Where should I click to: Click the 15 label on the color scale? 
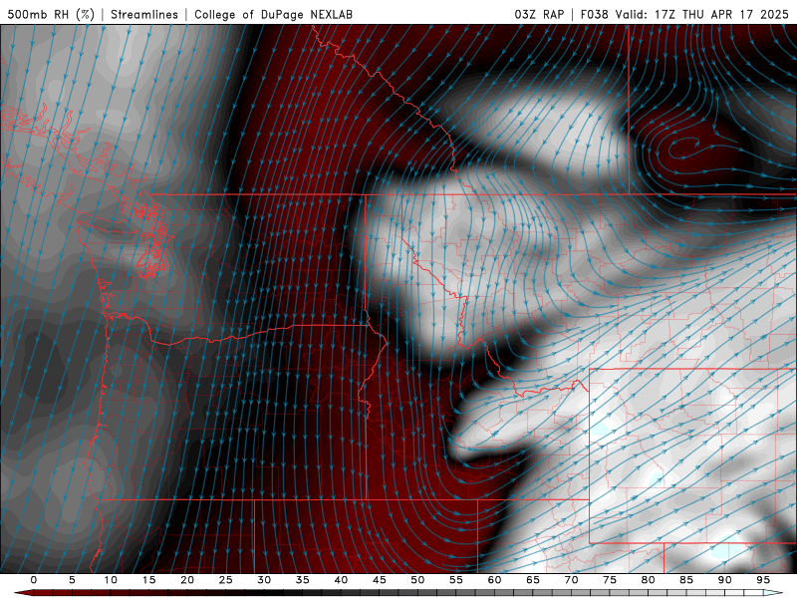[148, 580]
